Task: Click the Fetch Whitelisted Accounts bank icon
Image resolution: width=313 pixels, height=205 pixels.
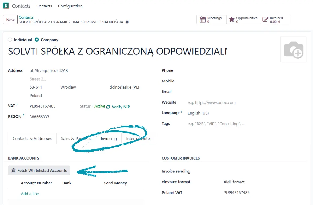Action: coord(14,170)
